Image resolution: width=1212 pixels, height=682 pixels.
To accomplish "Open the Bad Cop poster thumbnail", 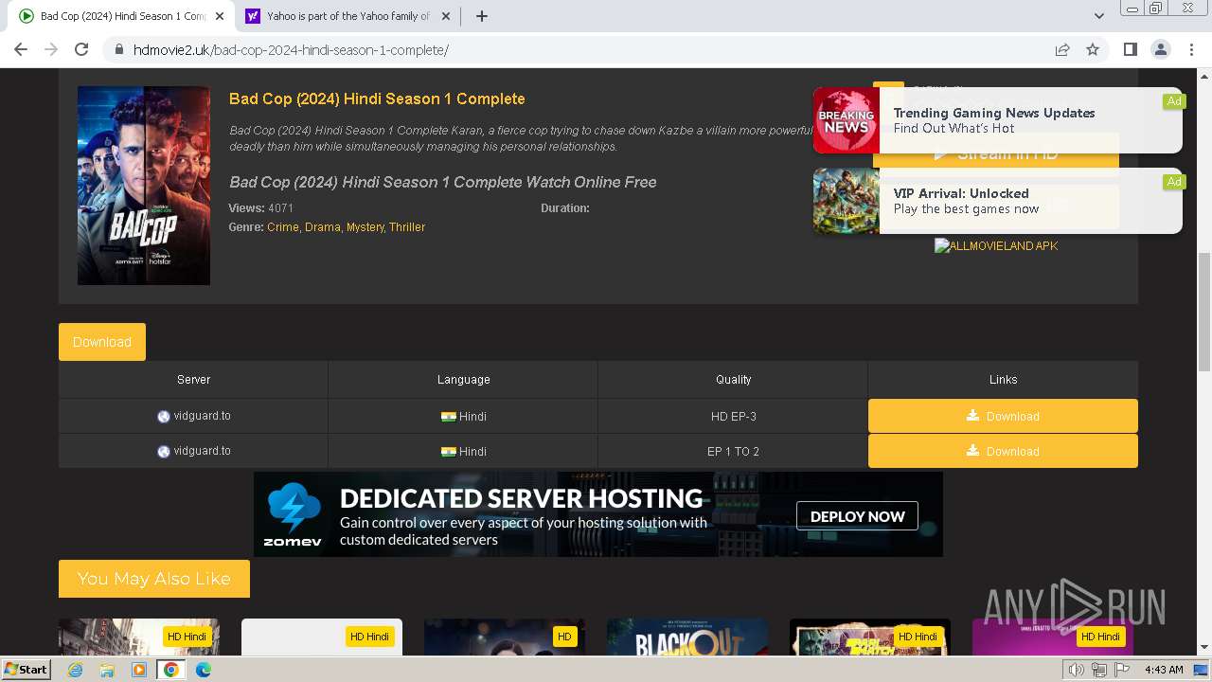I will click(x=144, y=186).
